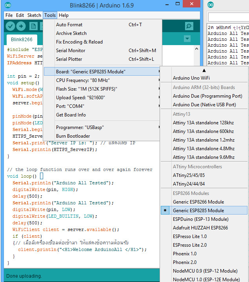Select ESPresso Lite 1.0 board
The height and width of the screenshot is (282, 249).
click(x=204, y=237)
